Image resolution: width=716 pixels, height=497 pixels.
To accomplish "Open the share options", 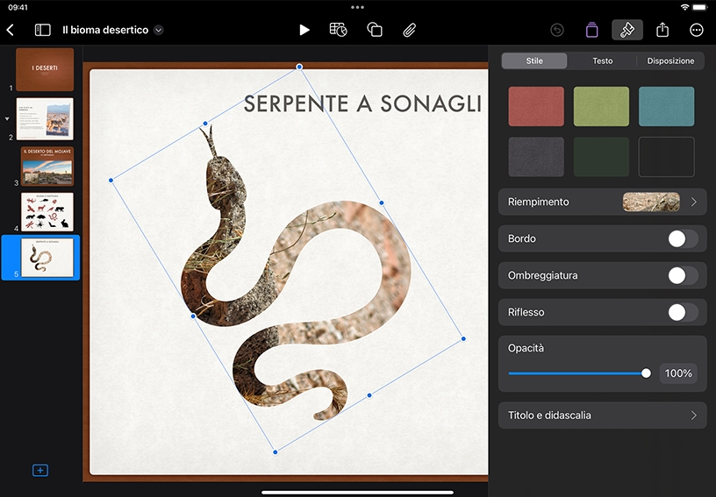I will tap(662, 30).
